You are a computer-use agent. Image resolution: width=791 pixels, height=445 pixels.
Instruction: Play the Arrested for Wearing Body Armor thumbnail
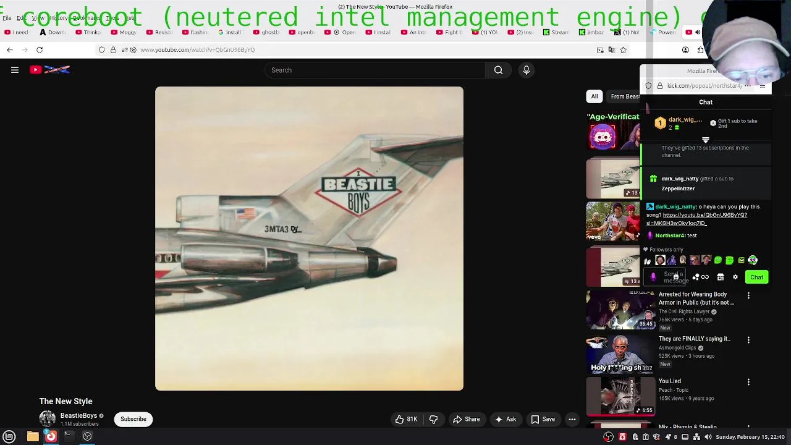(620, 310)
